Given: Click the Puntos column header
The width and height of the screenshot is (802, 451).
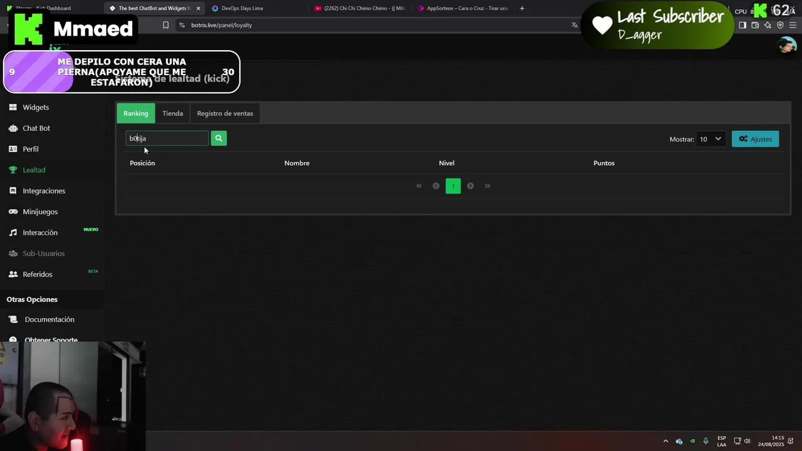Looking at the screenshot, I should [x=604, y=163].
